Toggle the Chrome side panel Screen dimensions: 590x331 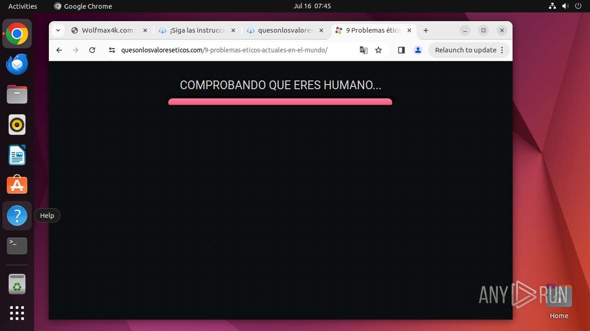pyautogui.click(x=401, y=50)
